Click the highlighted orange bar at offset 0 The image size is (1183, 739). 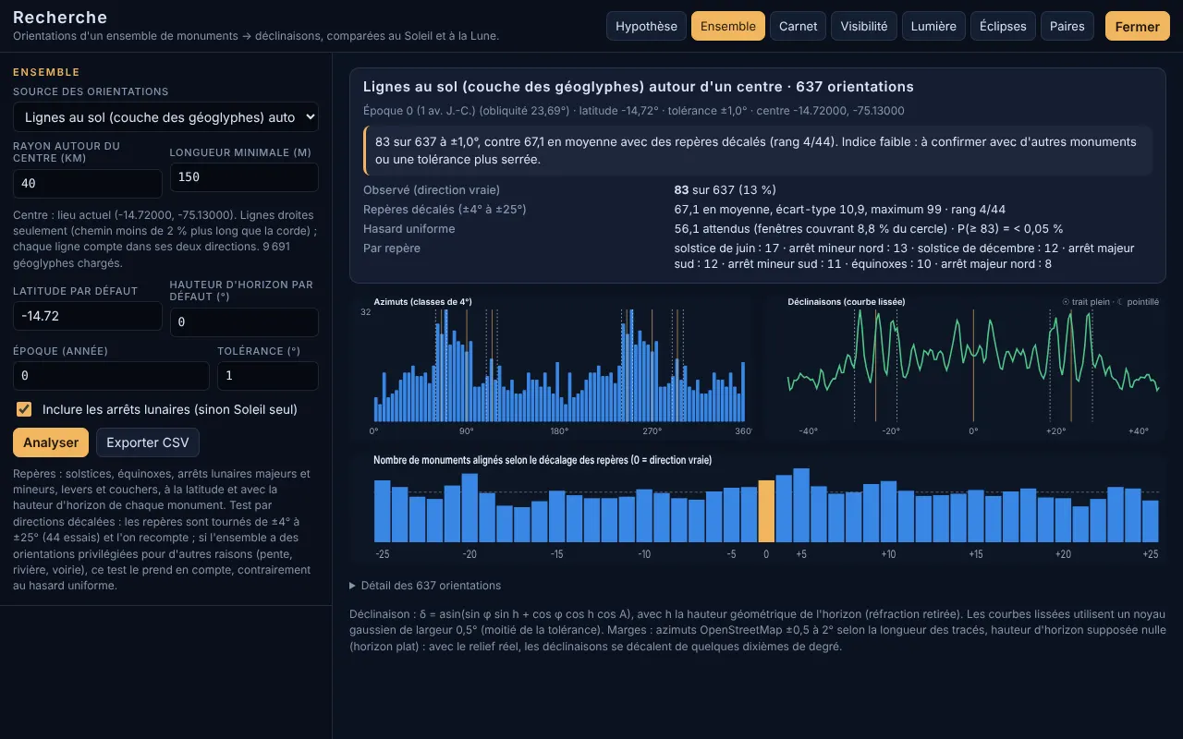[x=766, y=511]
